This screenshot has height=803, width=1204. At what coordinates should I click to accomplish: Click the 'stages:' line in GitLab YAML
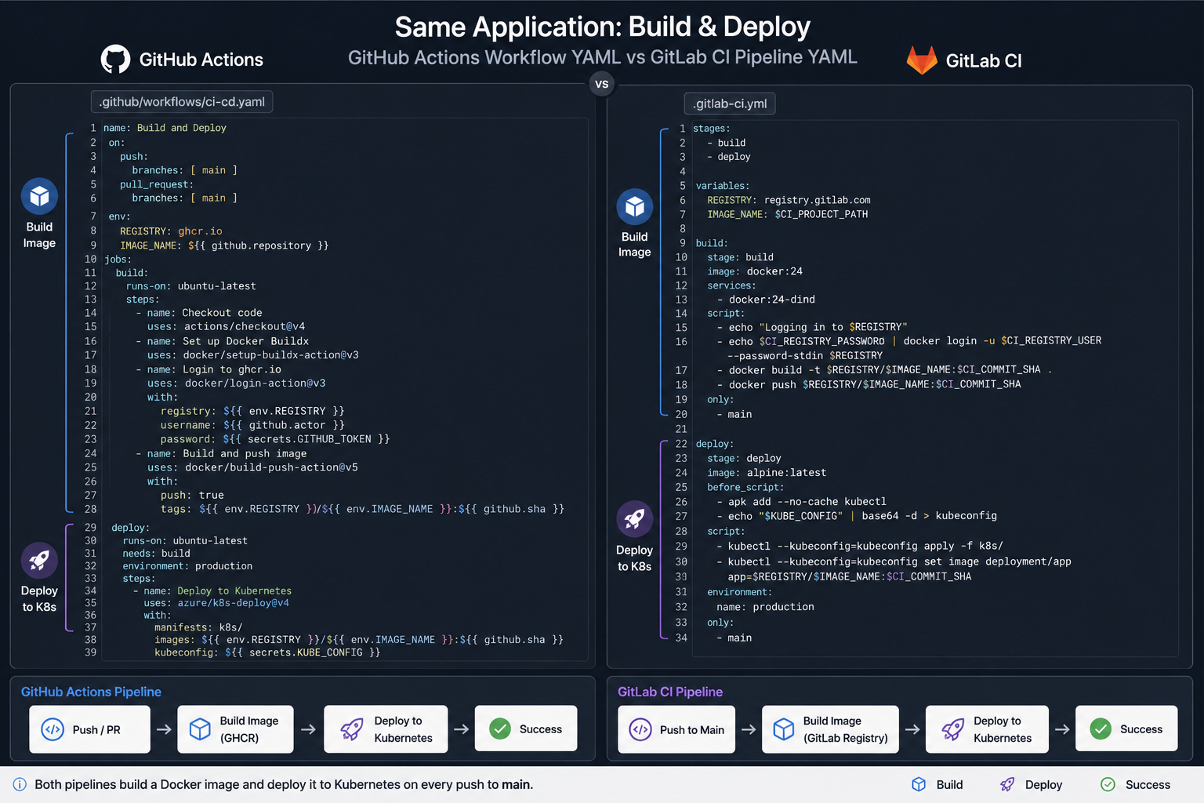(712, 129)
